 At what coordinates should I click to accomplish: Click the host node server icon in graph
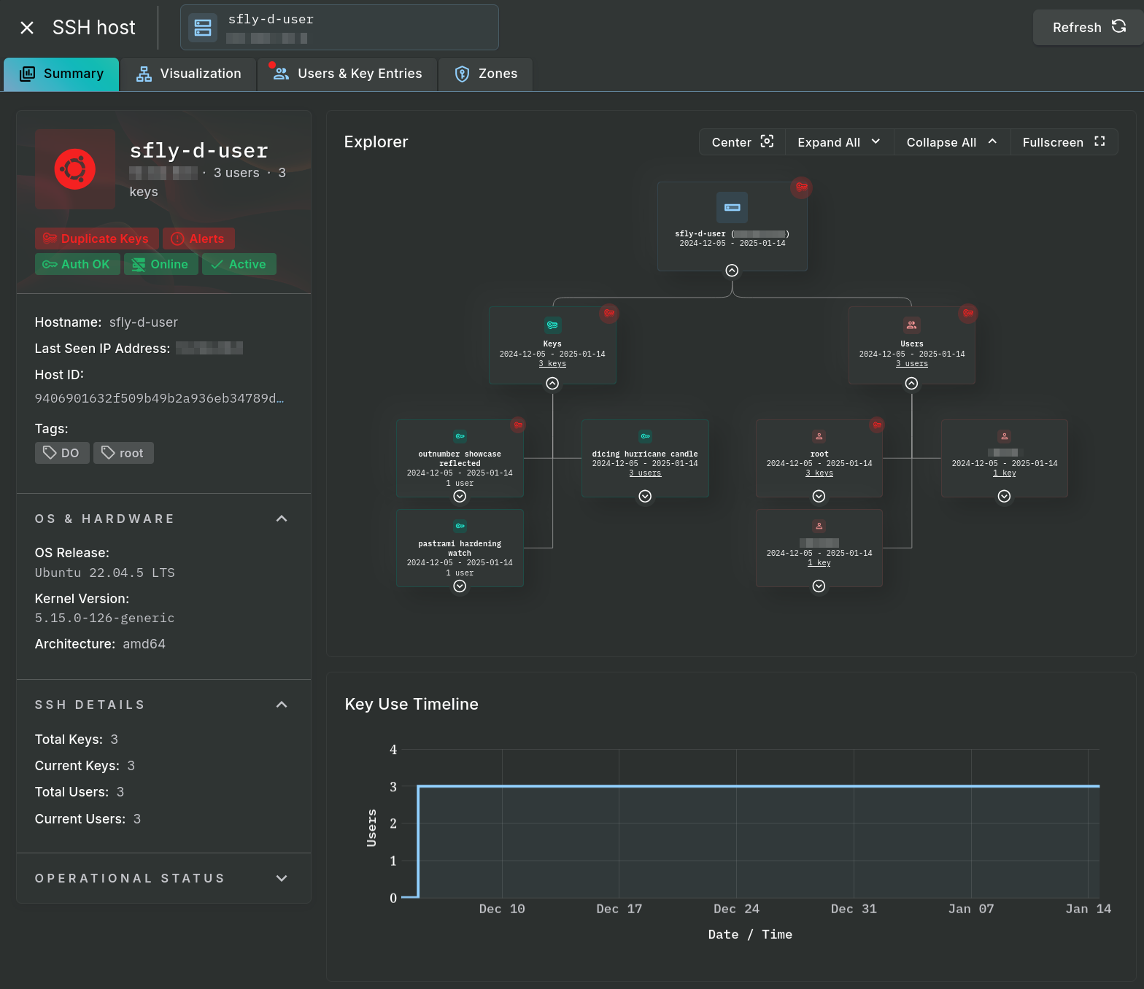click(x=732, y=207)
